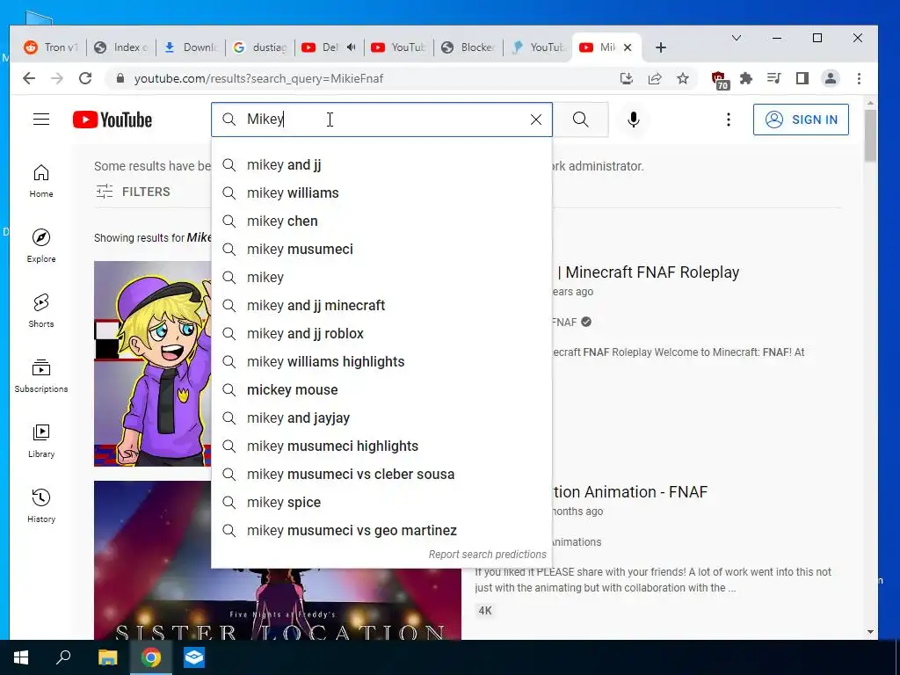Open the Extensions puzzle icon
This screenshot has height=675, width=900.
[x=746, y=78]
